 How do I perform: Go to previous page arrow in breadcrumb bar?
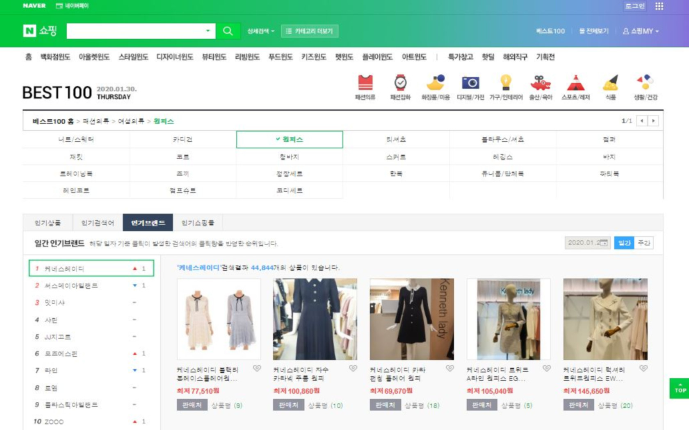[642, 121]
